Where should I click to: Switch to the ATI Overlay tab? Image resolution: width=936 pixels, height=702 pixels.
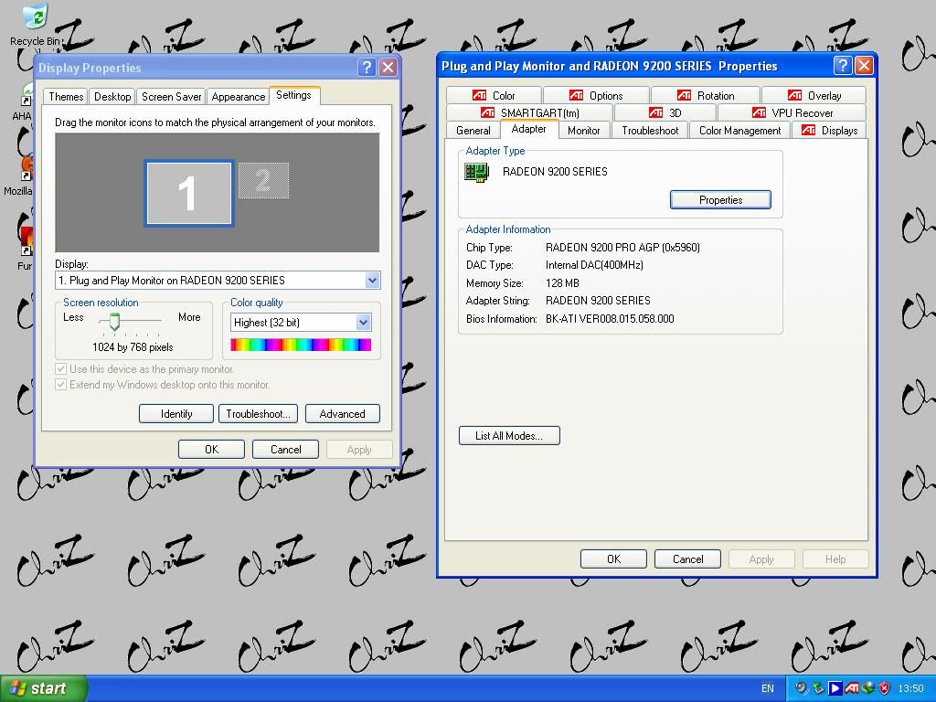pyautogui.click(x=814, y=95)
